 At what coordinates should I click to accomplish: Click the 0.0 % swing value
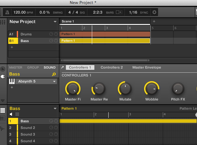click(x=45, y=12)
